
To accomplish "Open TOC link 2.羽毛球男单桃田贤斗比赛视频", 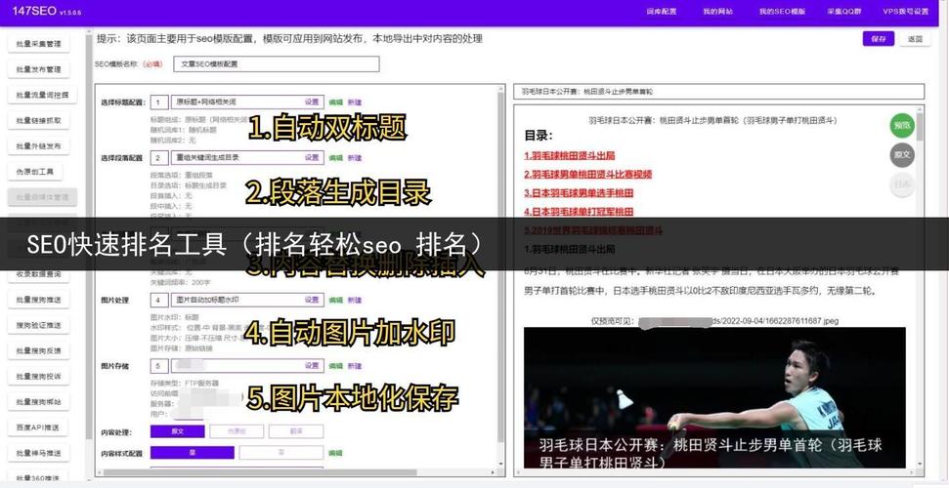I will (587, 174).
